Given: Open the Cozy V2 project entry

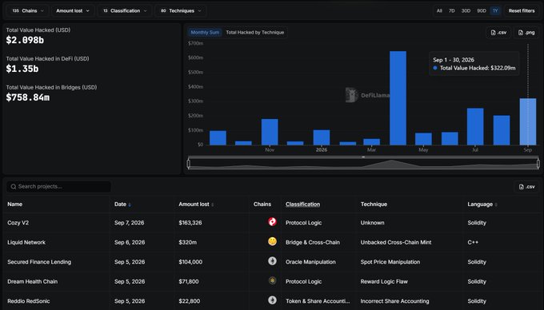Looking at the screenshot, I should coord(18,223).
